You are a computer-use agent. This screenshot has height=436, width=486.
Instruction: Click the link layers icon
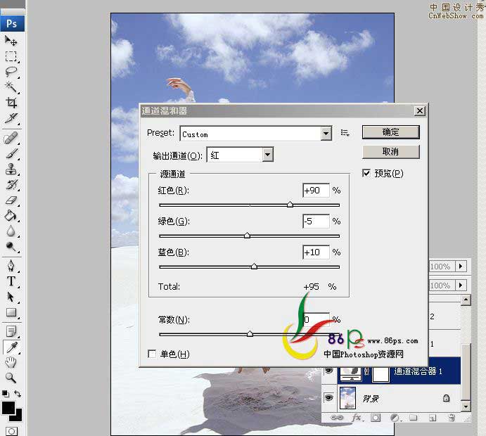pyautogui.click(x=337, y=418)
